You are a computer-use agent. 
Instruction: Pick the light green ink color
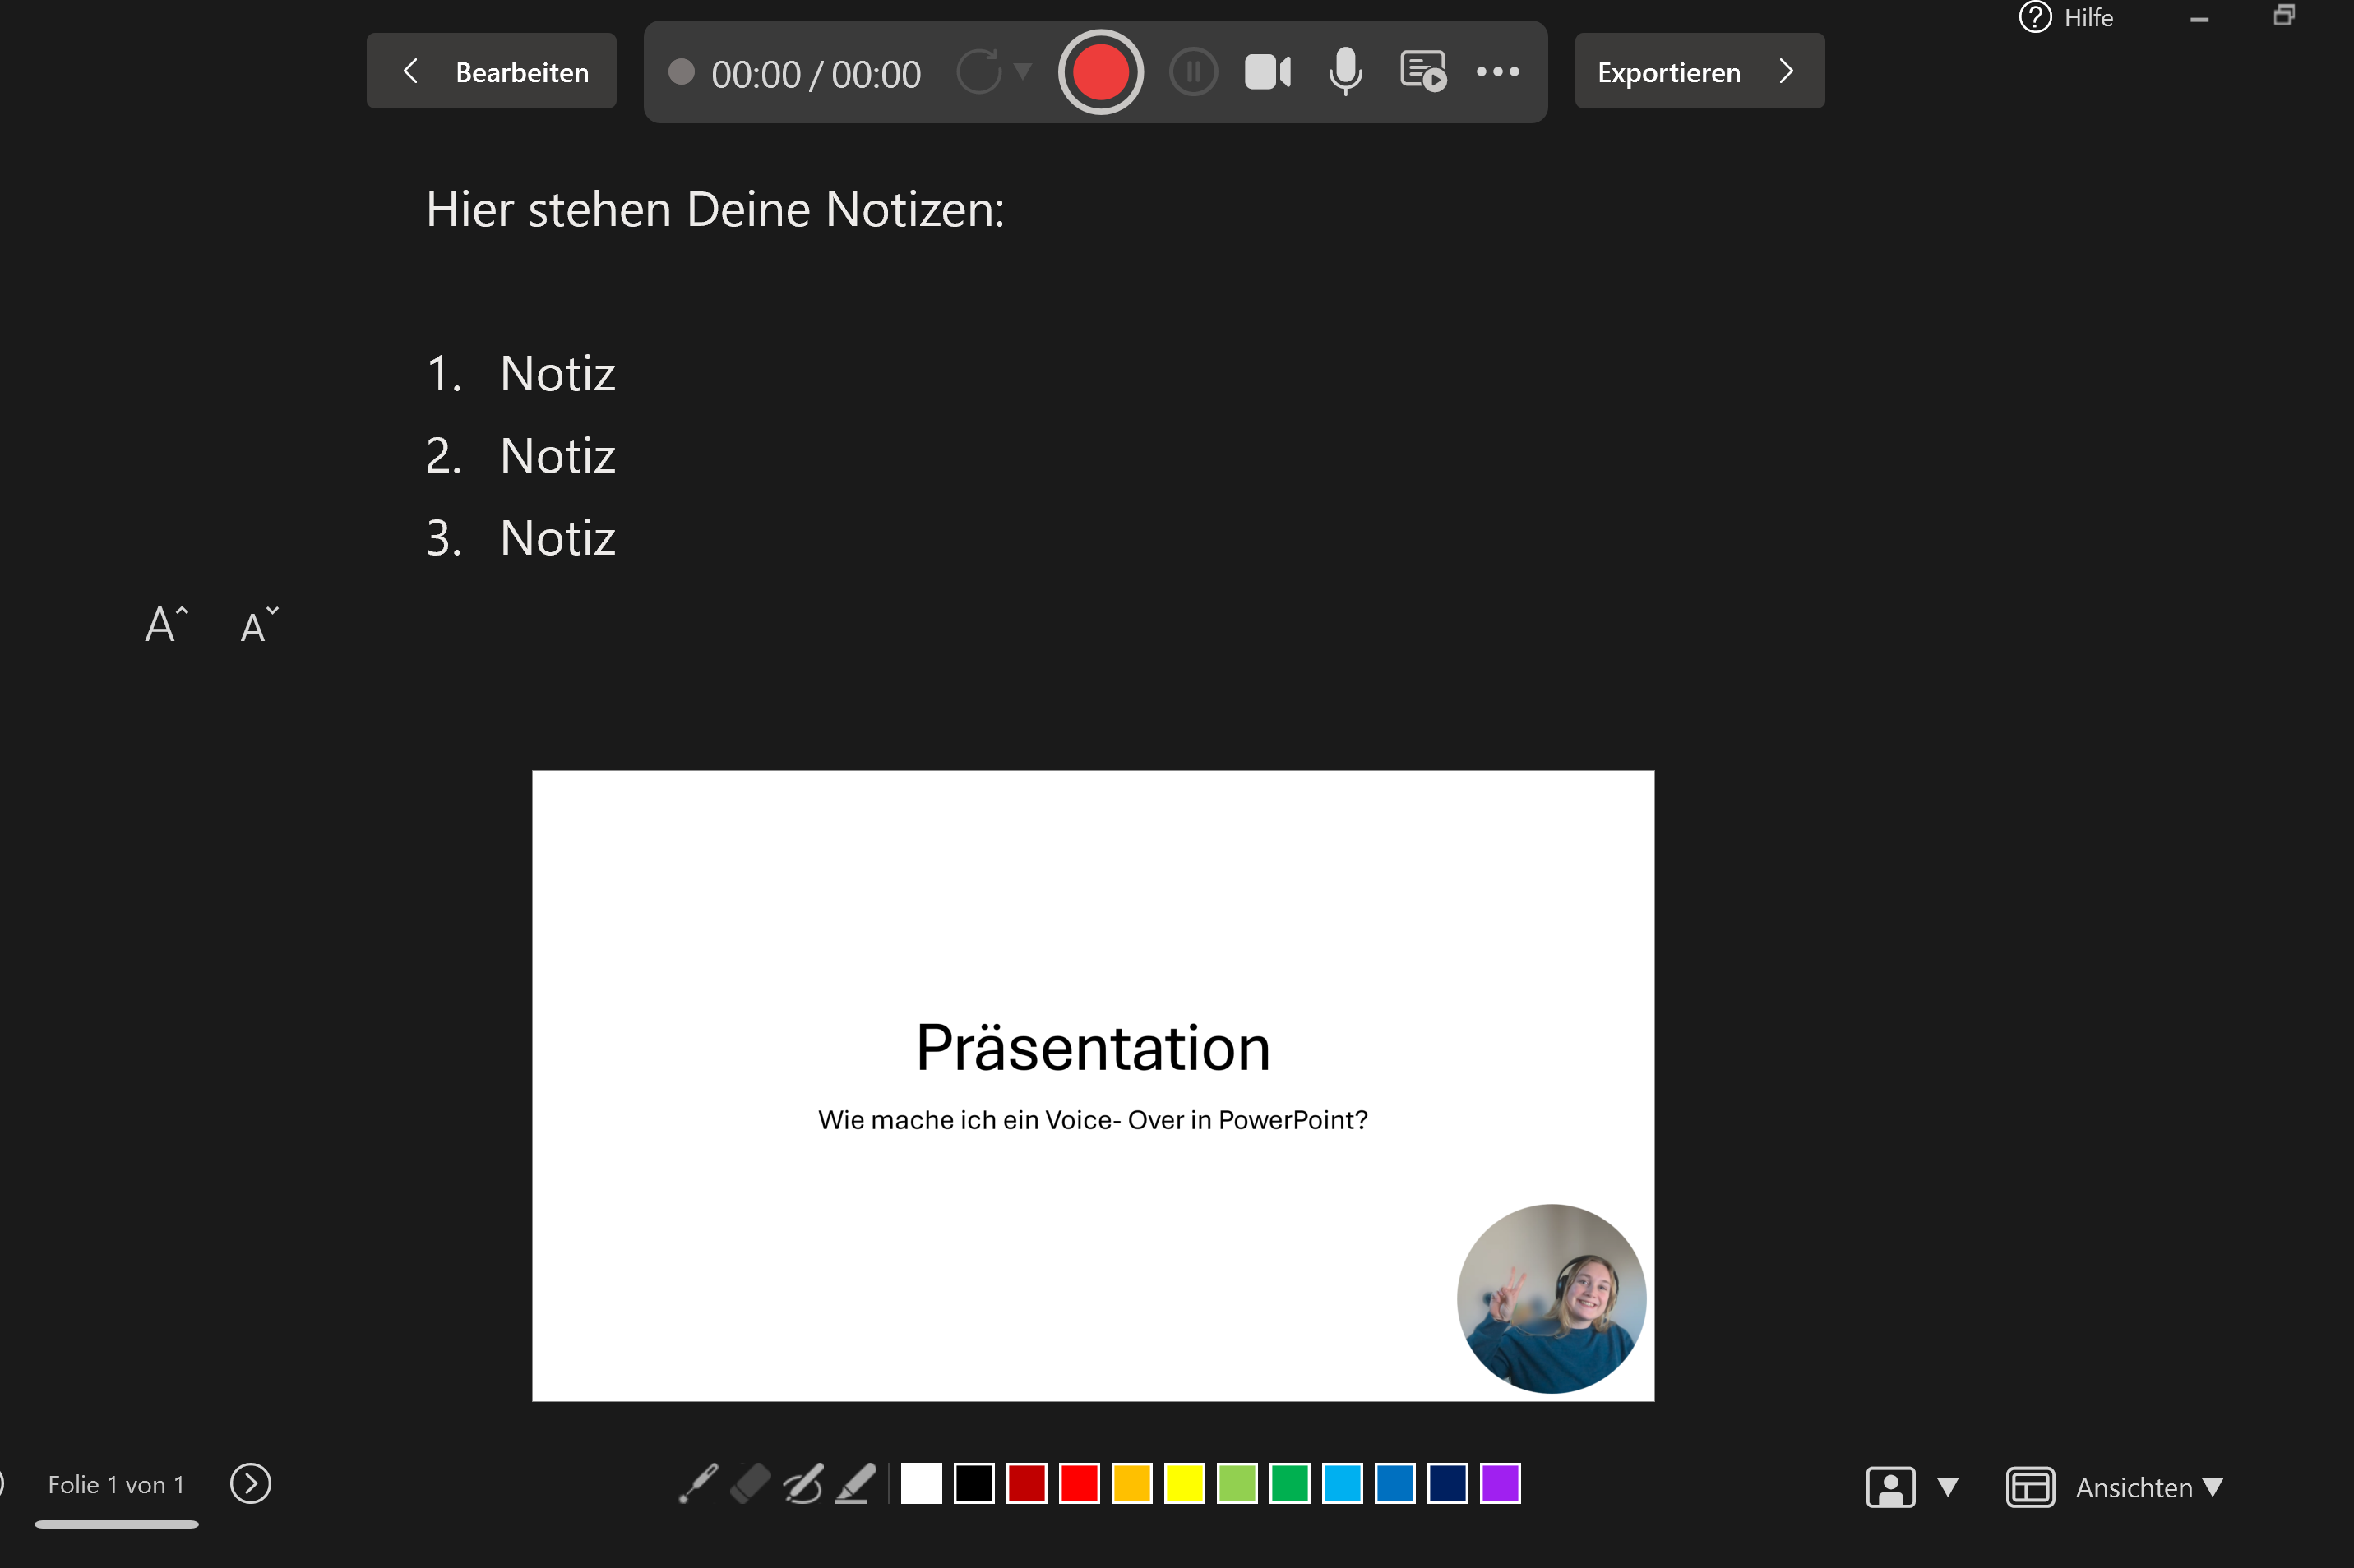[1237, 1483]
